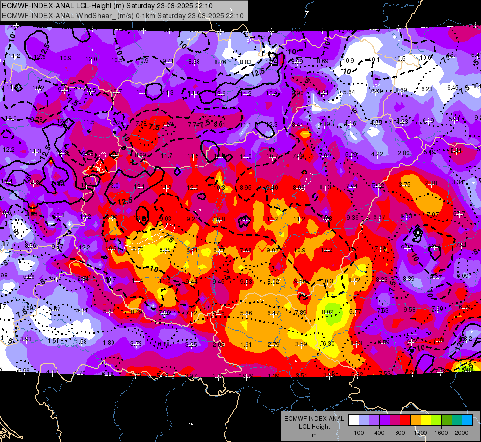Click the grid value '7.68'

click(x=246, y=250)
